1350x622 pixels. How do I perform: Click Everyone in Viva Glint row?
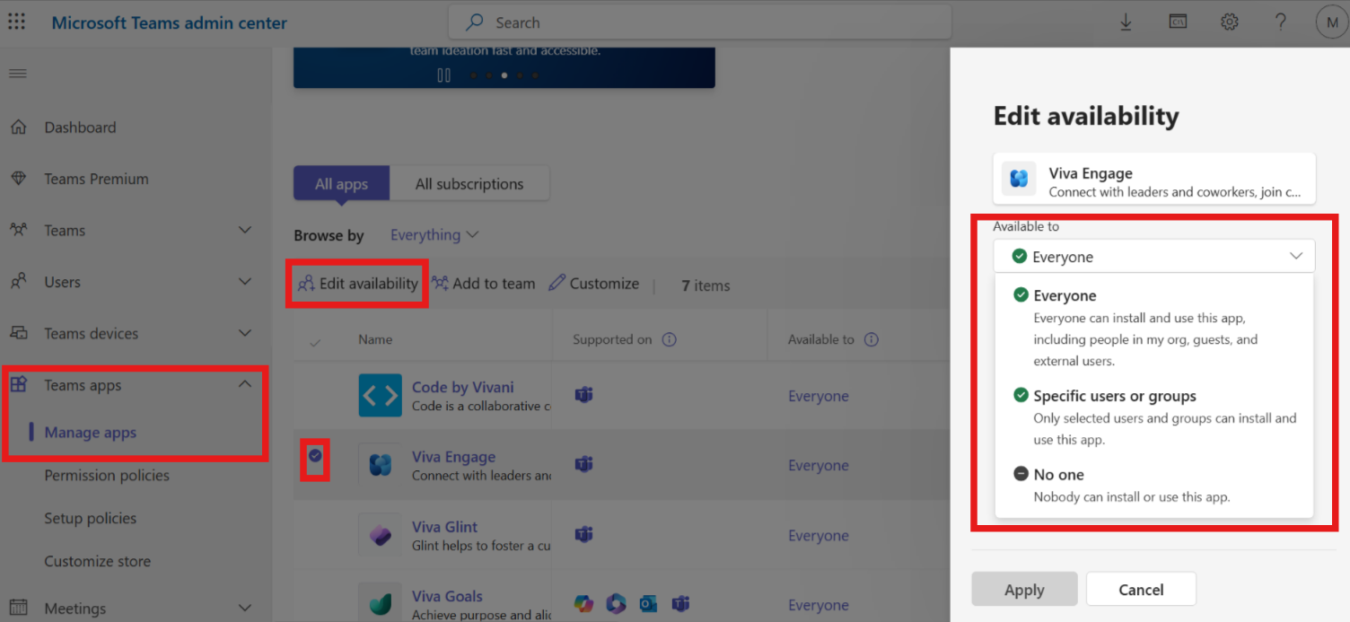(x=819, y=536)
